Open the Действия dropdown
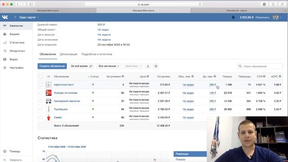This screenshot has height=162, width=288. coord(133,66)
